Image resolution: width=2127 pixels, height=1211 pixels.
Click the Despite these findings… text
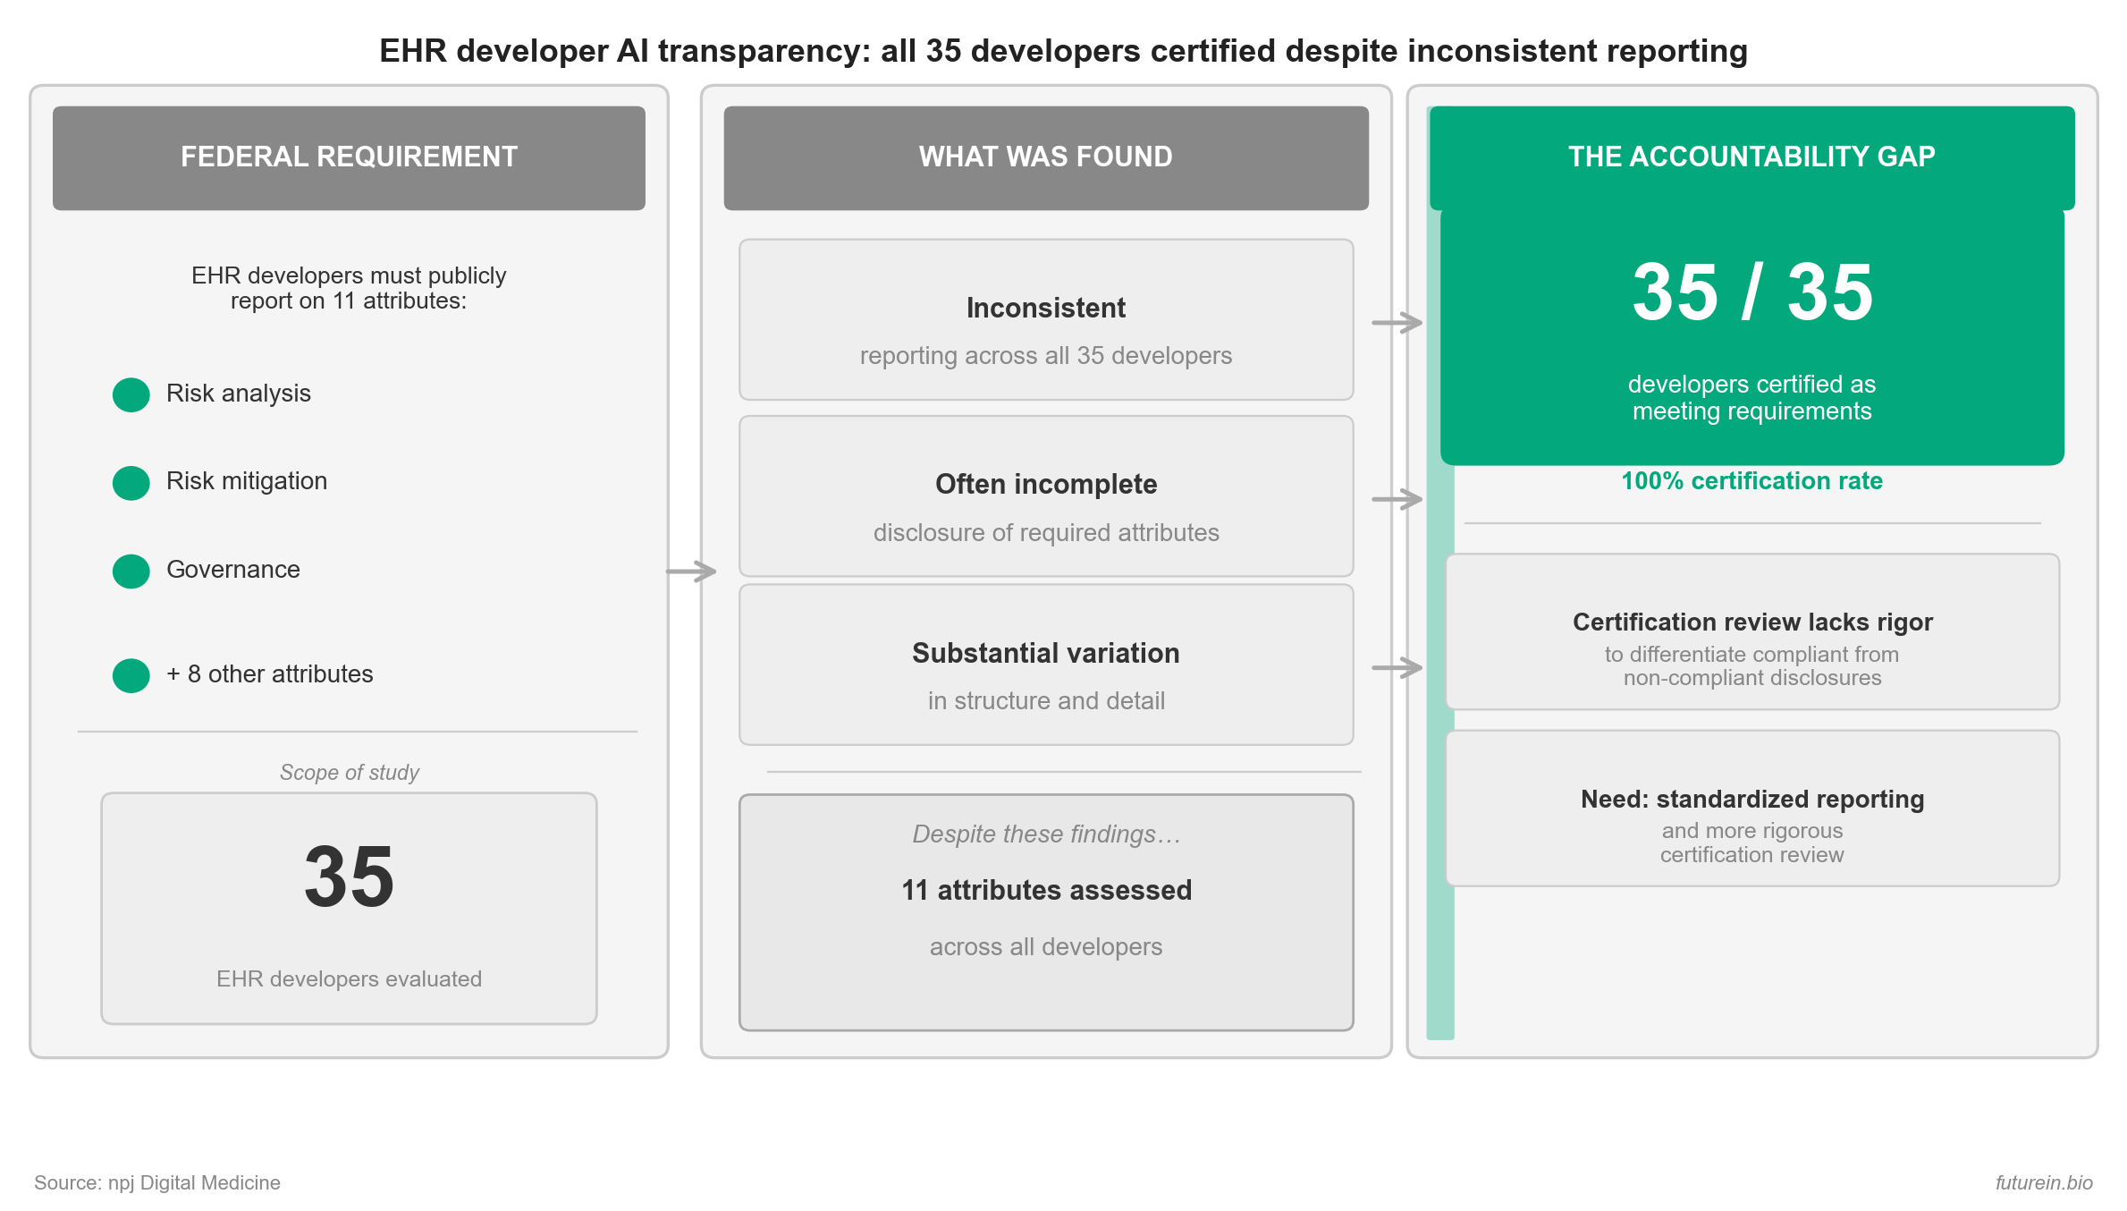point(1046,834)
